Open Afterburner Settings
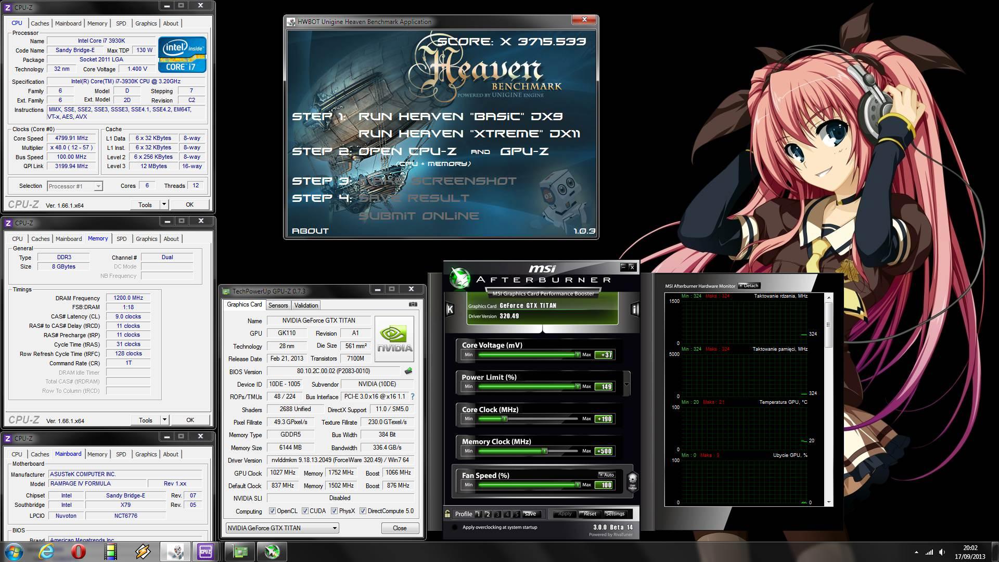The height and width of the screenshot is (562, 999). [x=615, y=514]
